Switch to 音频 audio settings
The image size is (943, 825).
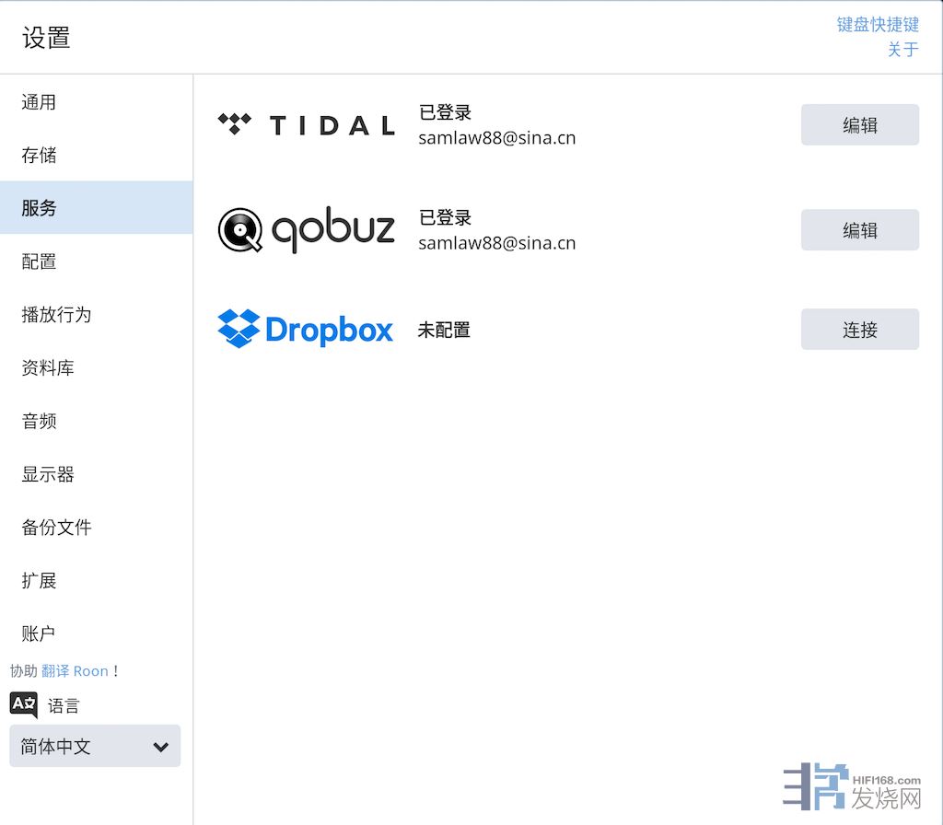[x=39, y=421]
